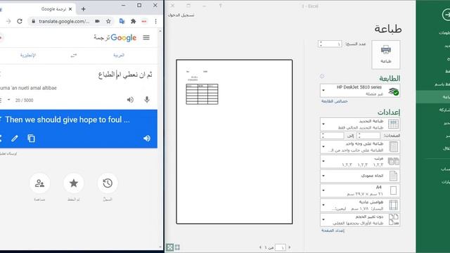Open the no-scaling (دون تغيير الحجم) dropdown

[360, 219]
